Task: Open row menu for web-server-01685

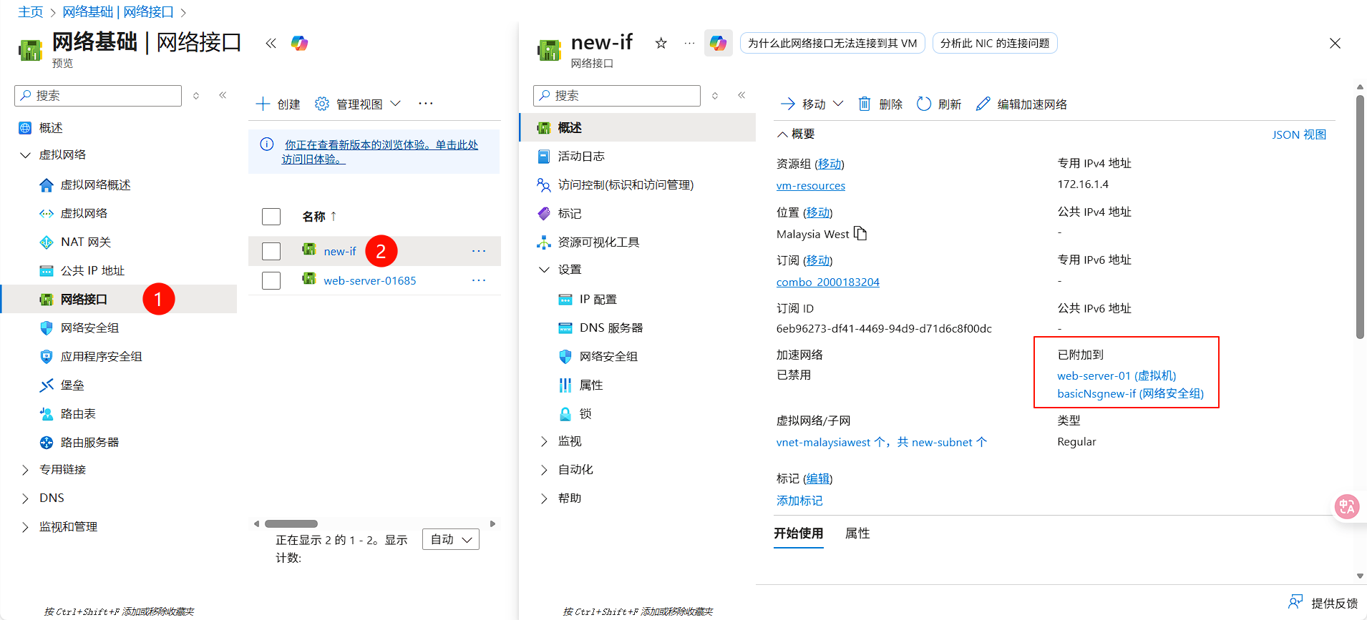Action: (x=479, y=280)
